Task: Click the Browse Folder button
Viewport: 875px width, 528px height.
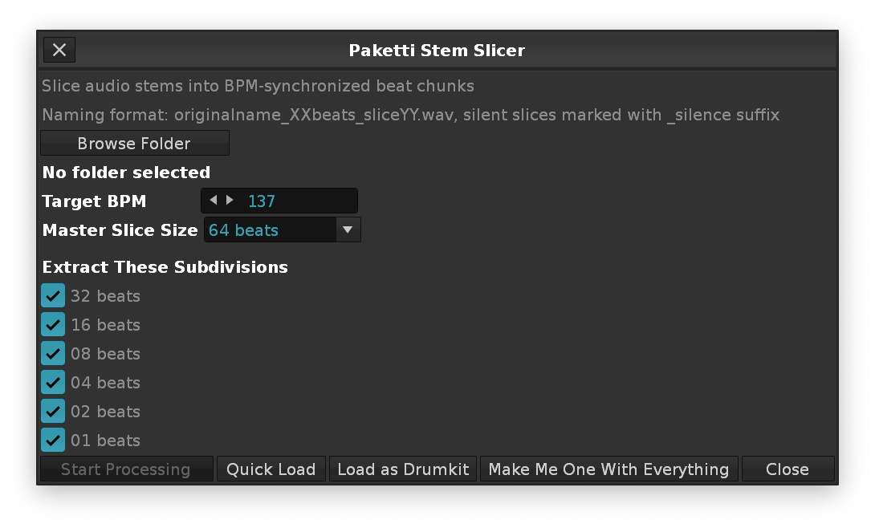Action: coord(134,144)
